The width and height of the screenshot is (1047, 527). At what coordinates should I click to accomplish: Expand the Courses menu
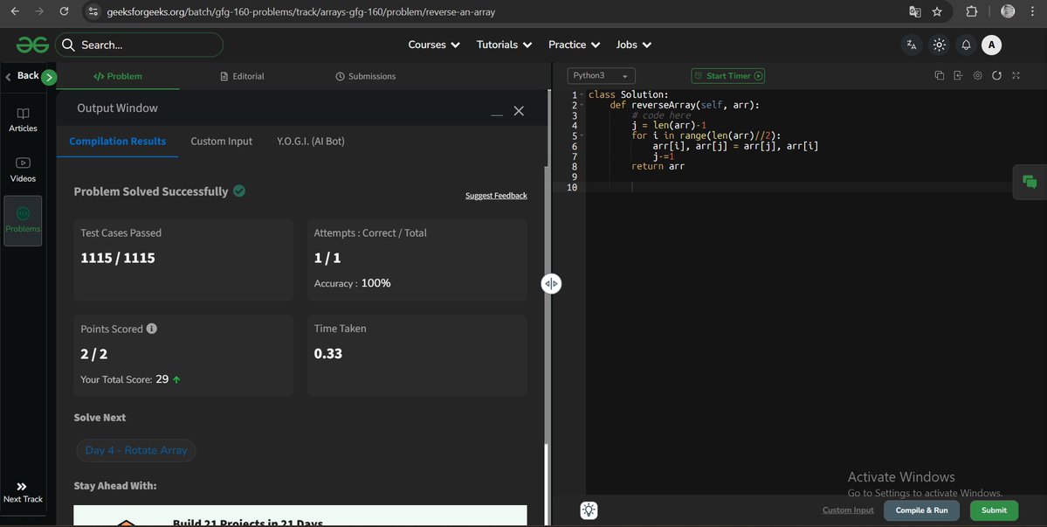[433, 45]
